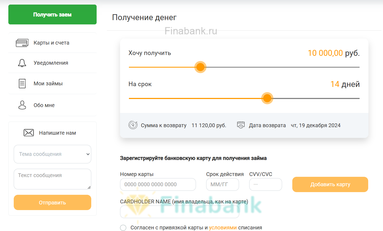
Task: Open the Мои займы menu item
Action: coord(52,83)
